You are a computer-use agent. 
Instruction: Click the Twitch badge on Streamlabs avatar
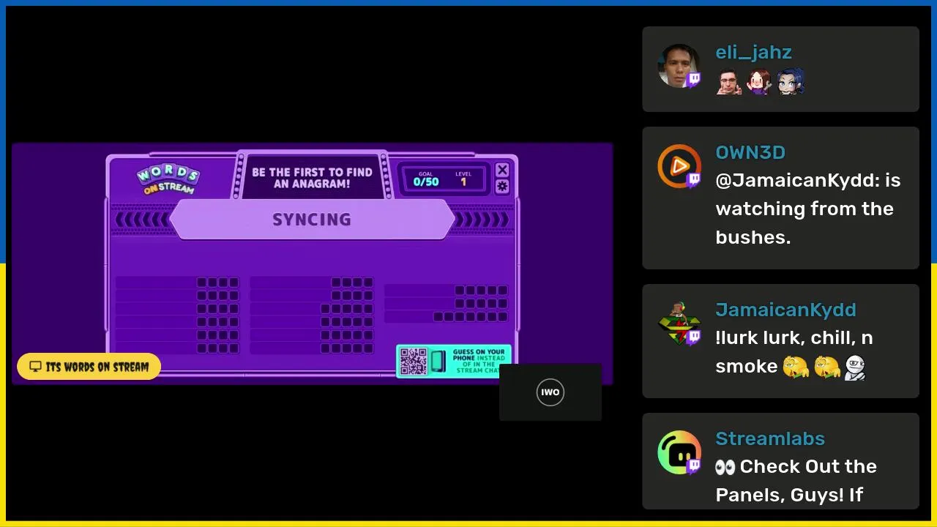coord(693,466)
